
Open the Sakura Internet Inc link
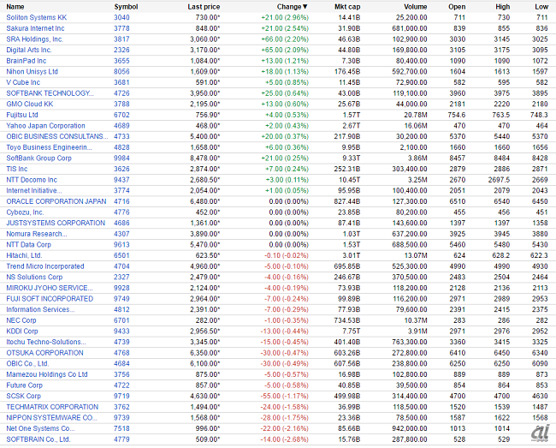[x=35, y=28]
